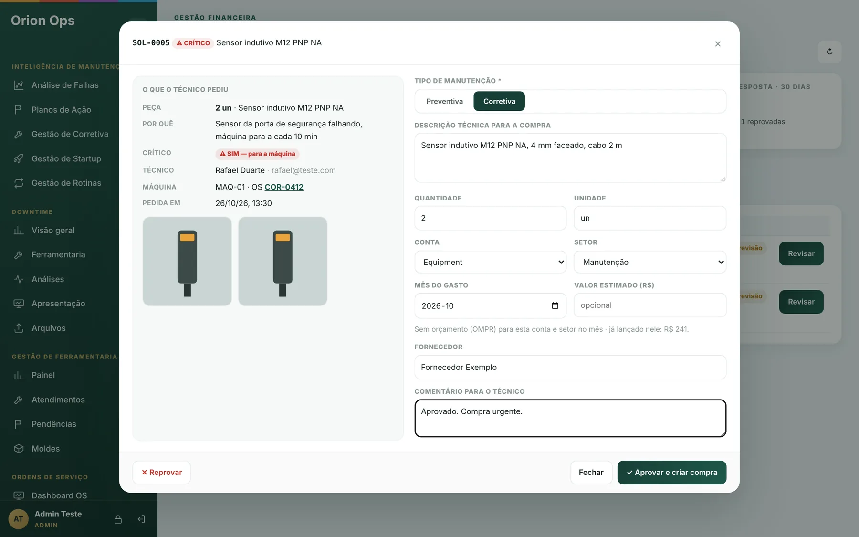Click the Planos de Ação flag icon

[19, 110]
